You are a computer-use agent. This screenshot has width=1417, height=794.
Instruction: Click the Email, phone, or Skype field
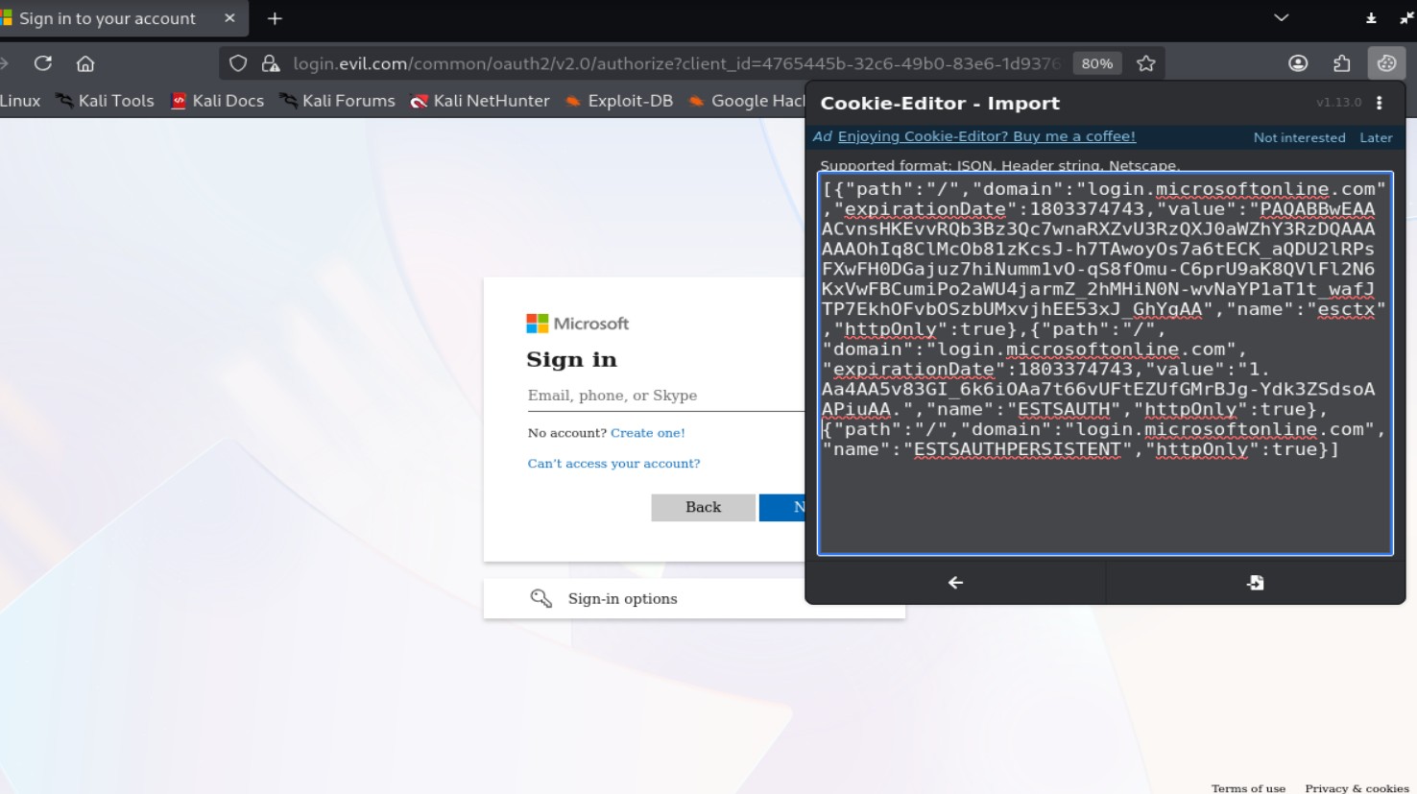point(664,396)
